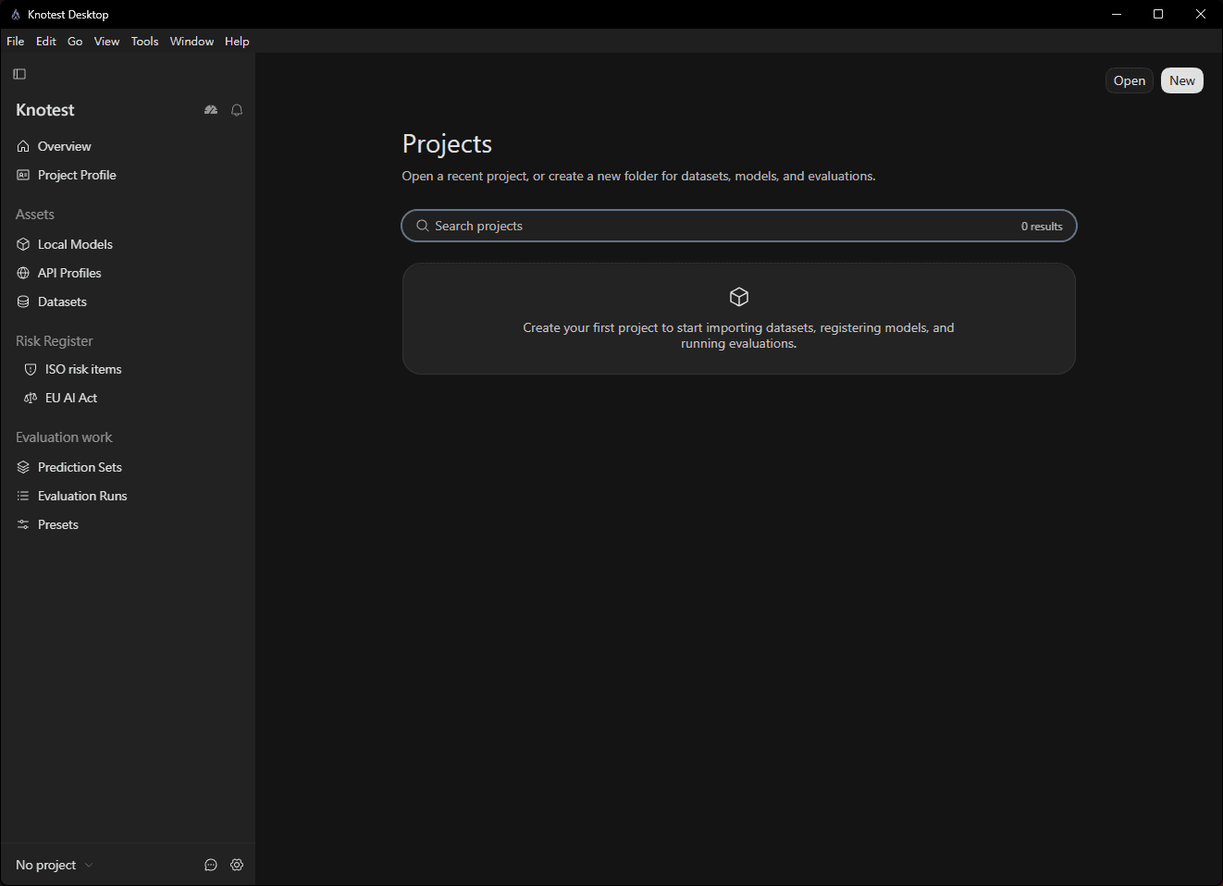This screenshot has height=886, width=1223.
Task: Click the Knotest app icon in title bar
Action: 15,15
